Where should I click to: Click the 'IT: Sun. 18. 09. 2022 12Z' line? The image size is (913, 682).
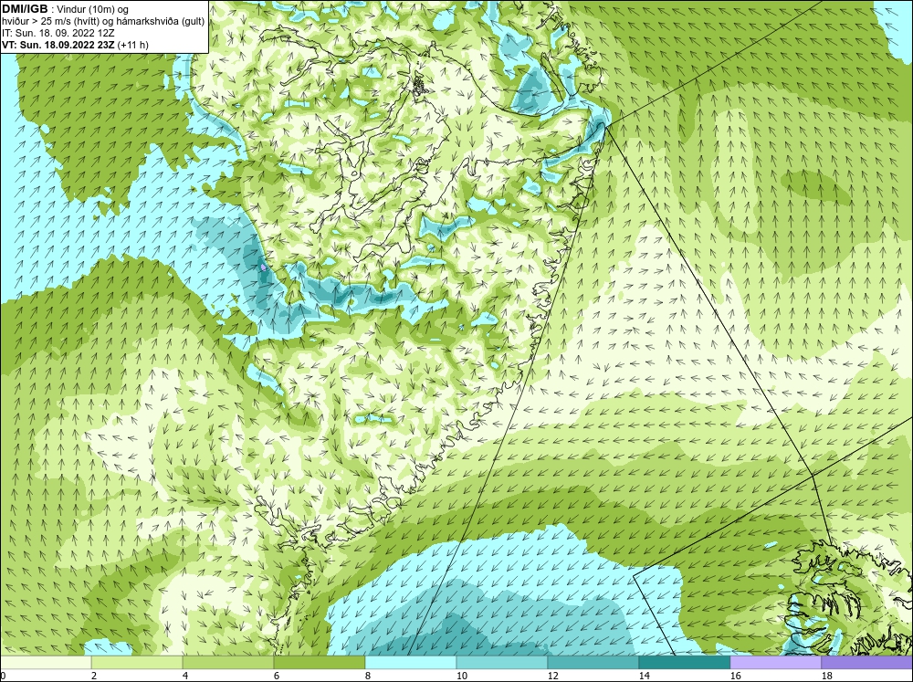coord(58,33)
